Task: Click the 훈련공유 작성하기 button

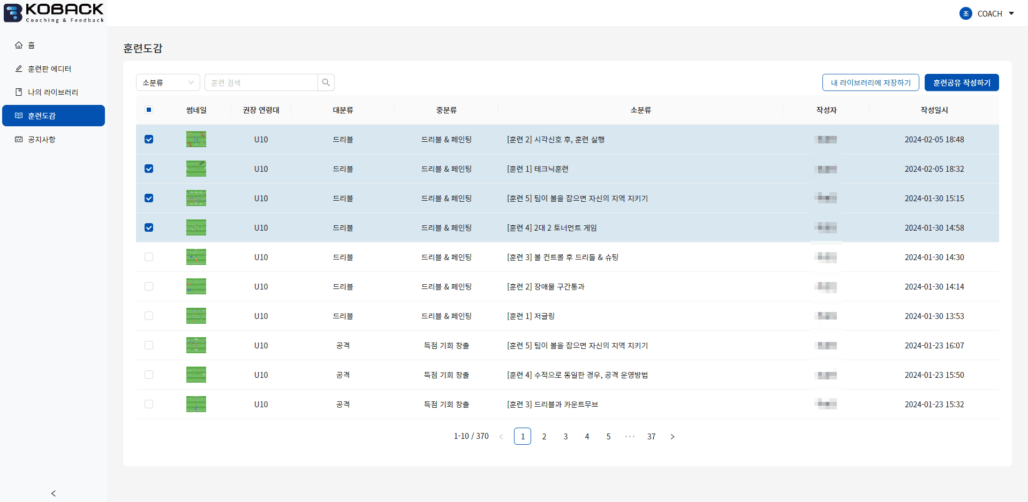Action: coord(962,82)
